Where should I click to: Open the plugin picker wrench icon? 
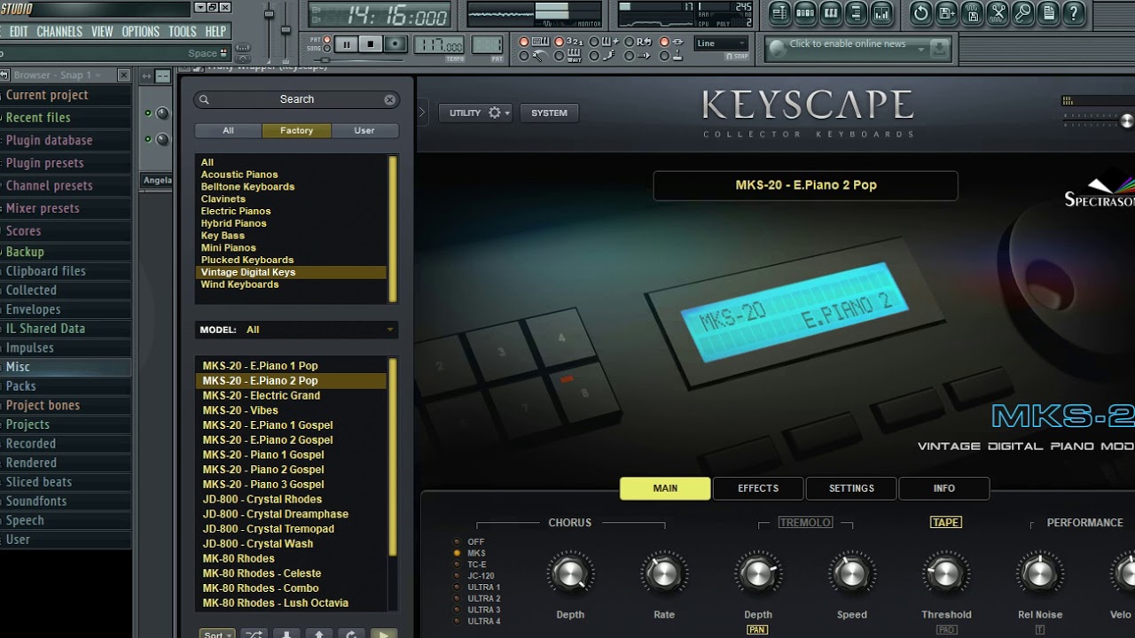tap(1024, 12)
